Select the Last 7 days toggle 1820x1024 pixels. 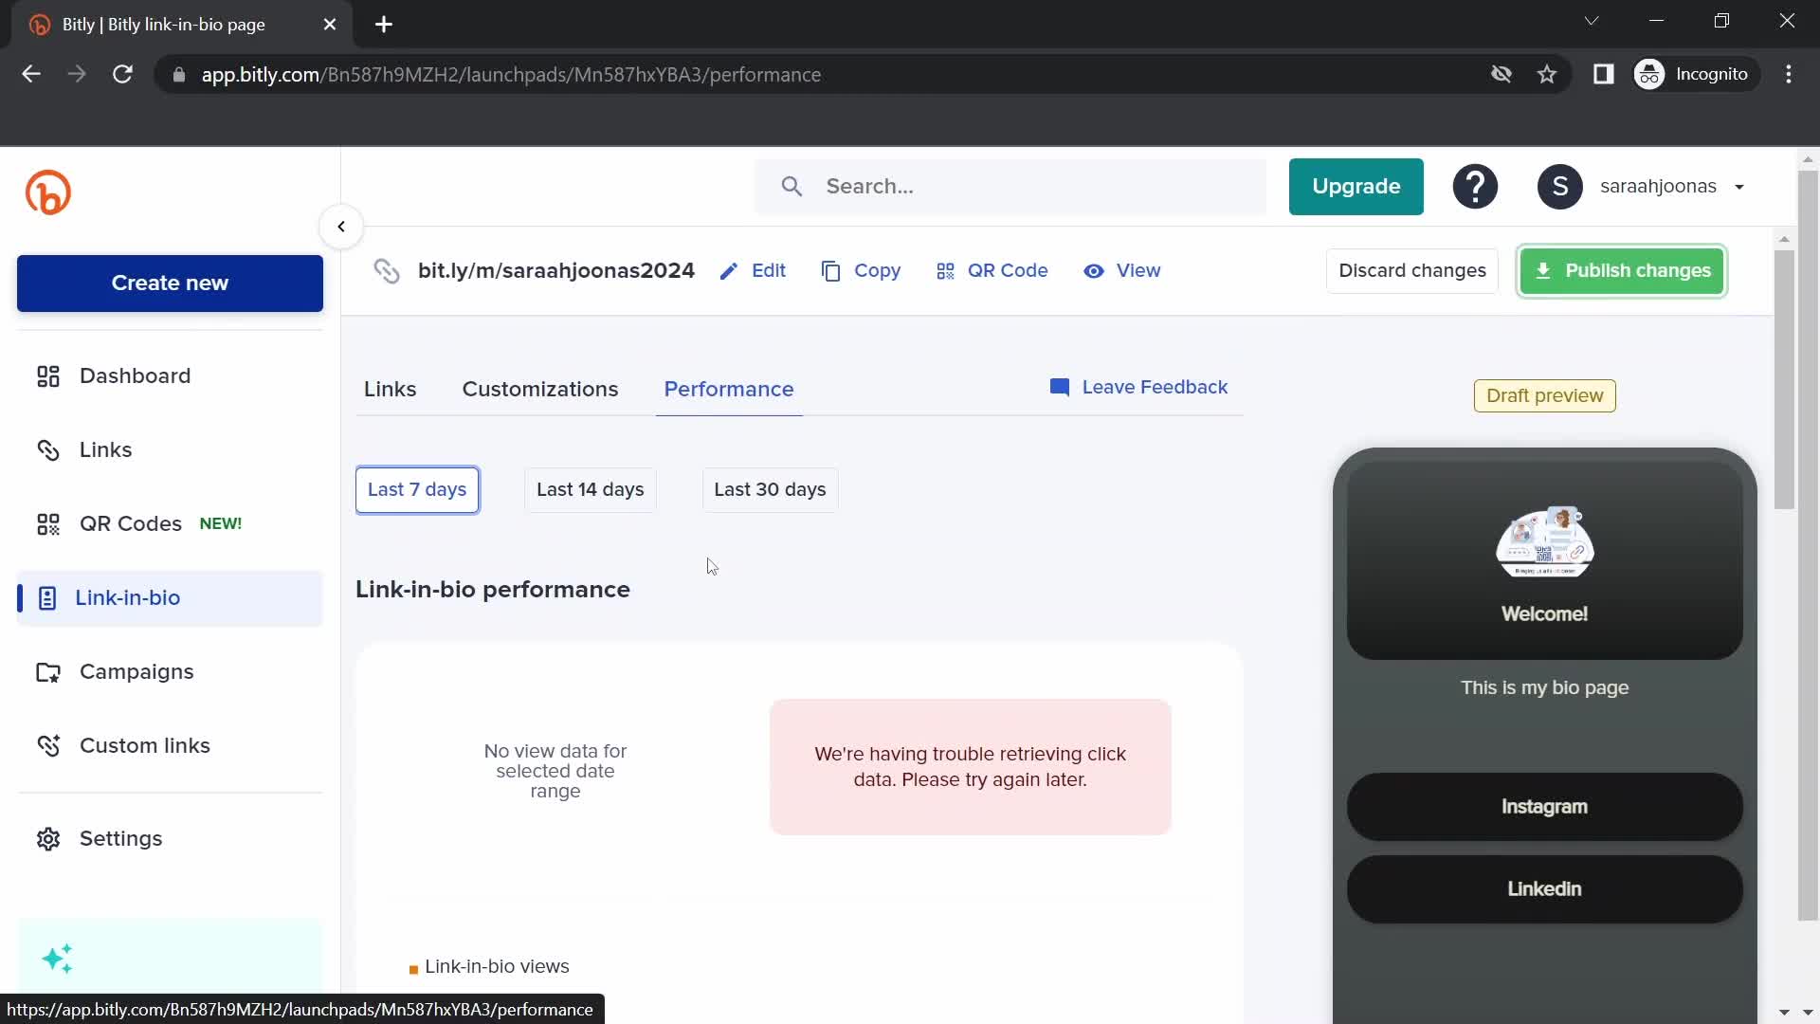417,489
